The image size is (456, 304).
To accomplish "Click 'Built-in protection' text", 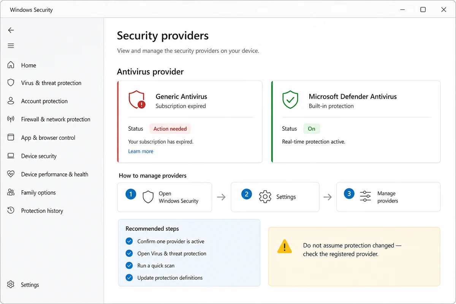I will (331, 106).
